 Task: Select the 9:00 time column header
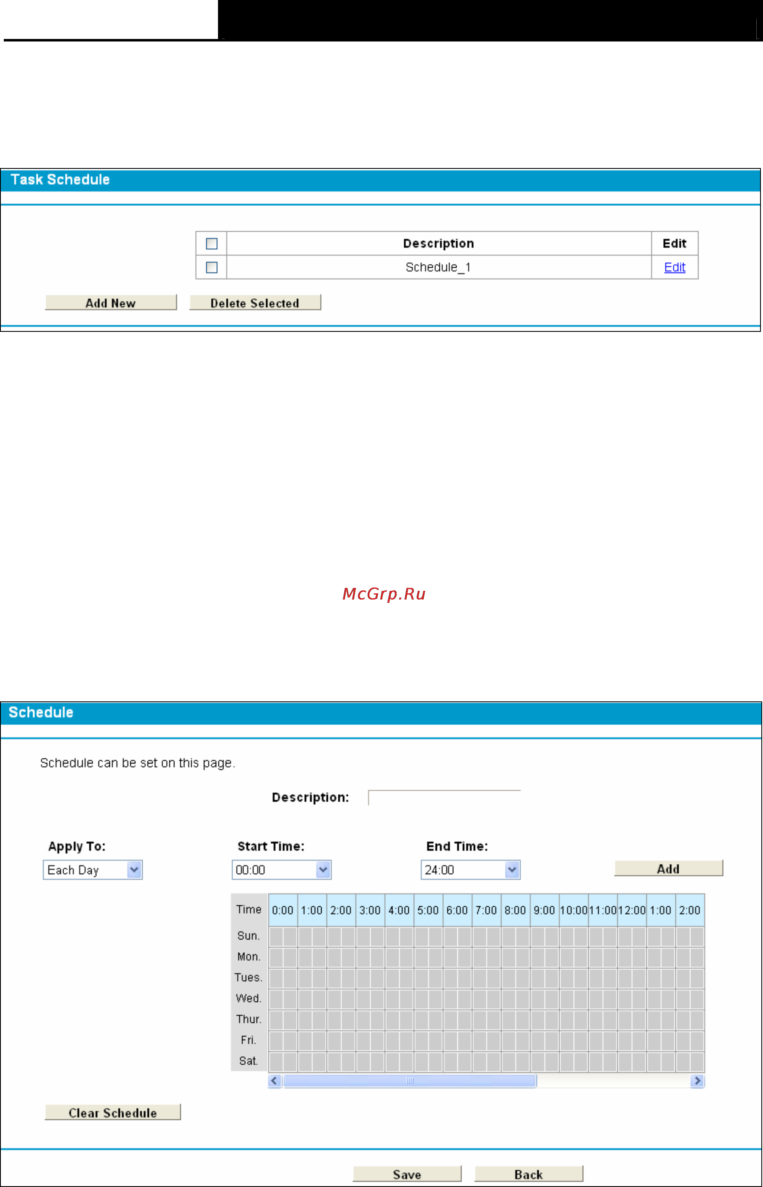click(545, 910)
